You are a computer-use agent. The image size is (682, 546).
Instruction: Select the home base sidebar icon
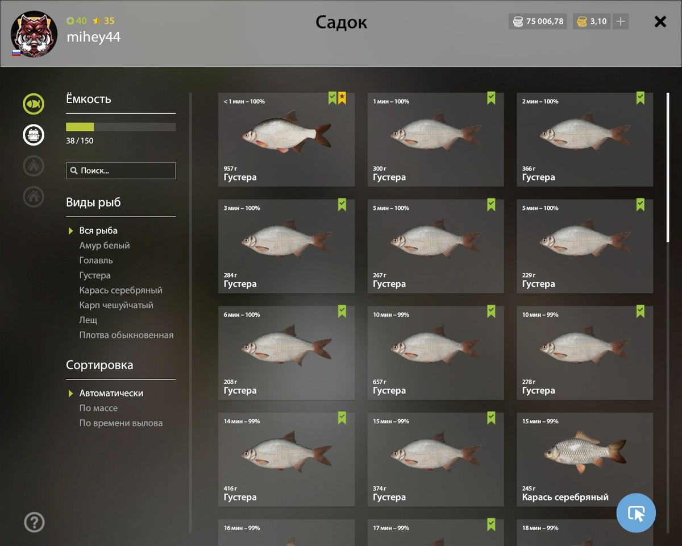(34, 196)
